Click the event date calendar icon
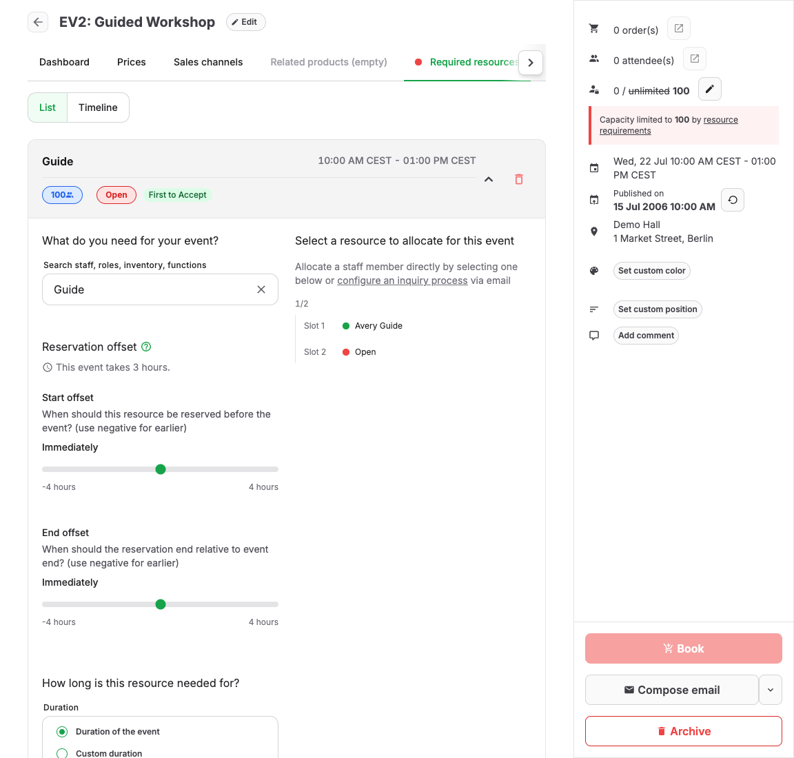This screenshot has height=758, width=794. click(594, 168)
